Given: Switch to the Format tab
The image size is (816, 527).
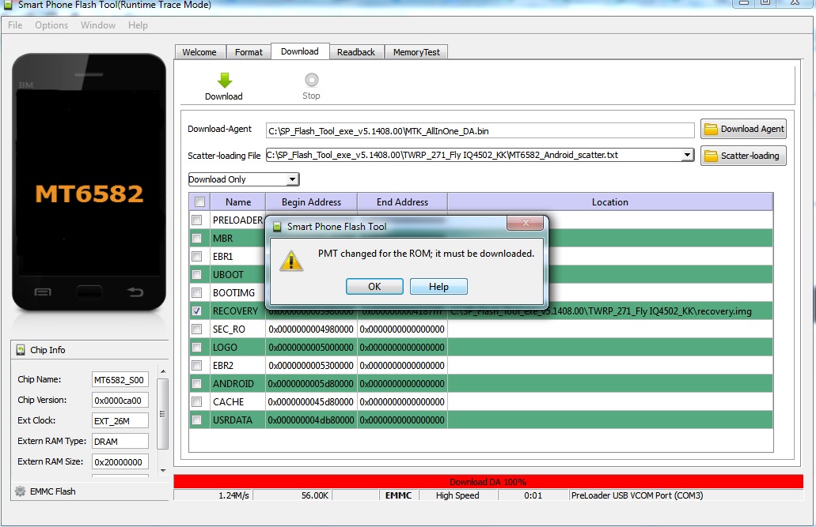Looking at the screenshot, I should pos(249,52).
